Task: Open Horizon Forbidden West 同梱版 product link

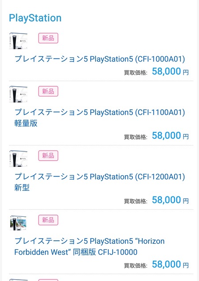Action: click(89, 246)
